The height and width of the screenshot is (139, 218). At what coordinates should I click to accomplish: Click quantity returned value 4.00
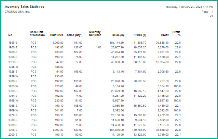[x=98, y=48]
